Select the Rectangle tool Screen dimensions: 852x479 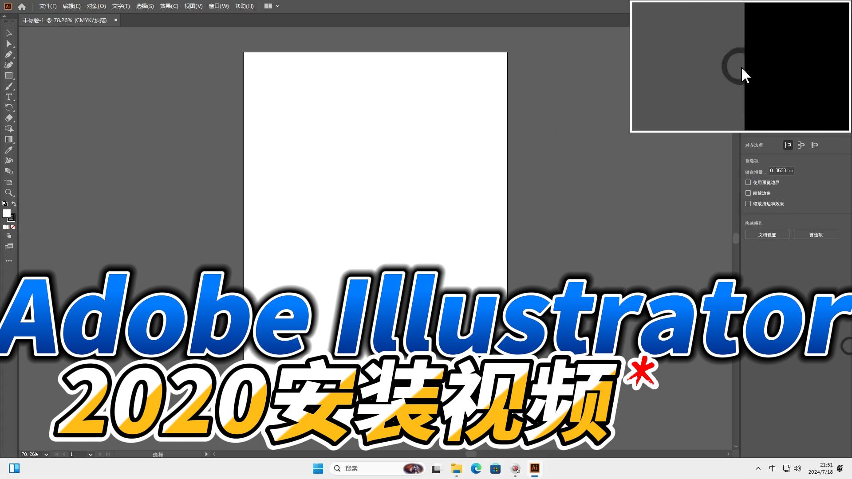(8, 76)
